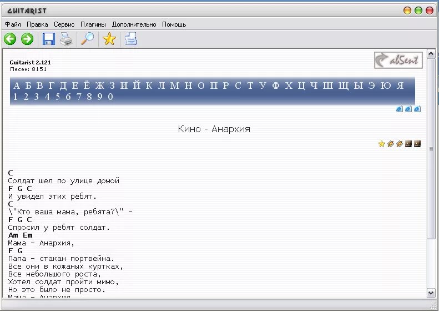Open the Правка menu

pos(37,24)
